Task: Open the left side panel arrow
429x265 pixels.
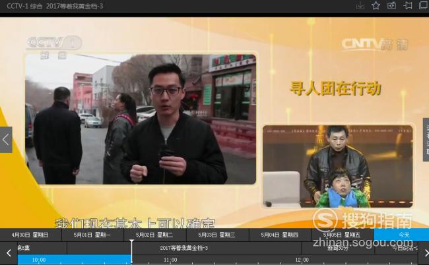Action: click(6, 140)
